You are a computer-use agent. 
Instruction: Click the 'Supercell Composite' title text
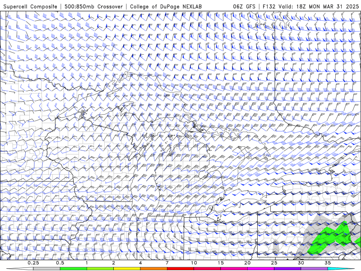point(30,6)
